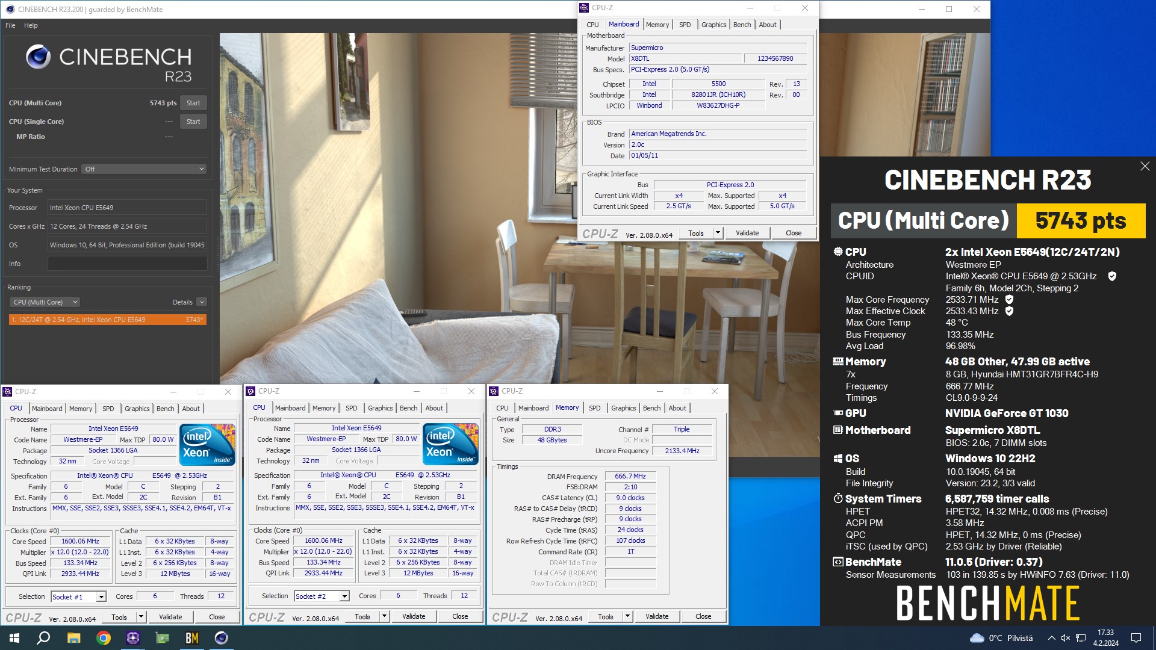The height and width of the screenshot is (650, 1156).
Task: Open the Cinebench Help menu
Action: pyautogui.click(x=31, y=25)
